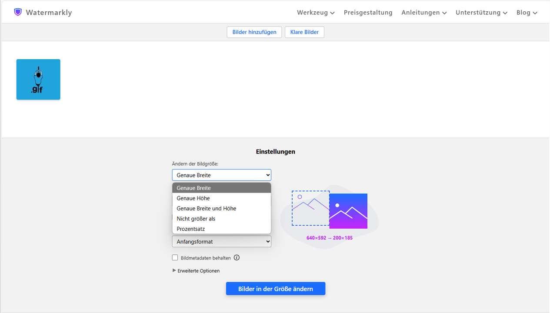Open the Anfangsformat format dropdown
The height and width of the screenshot is (313, 550).
tap(221, 241)
